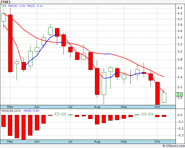Viewport: 185px width, 148px height.
Task: Select the 2.8 price axis label
Action: (x=180, y=60)
